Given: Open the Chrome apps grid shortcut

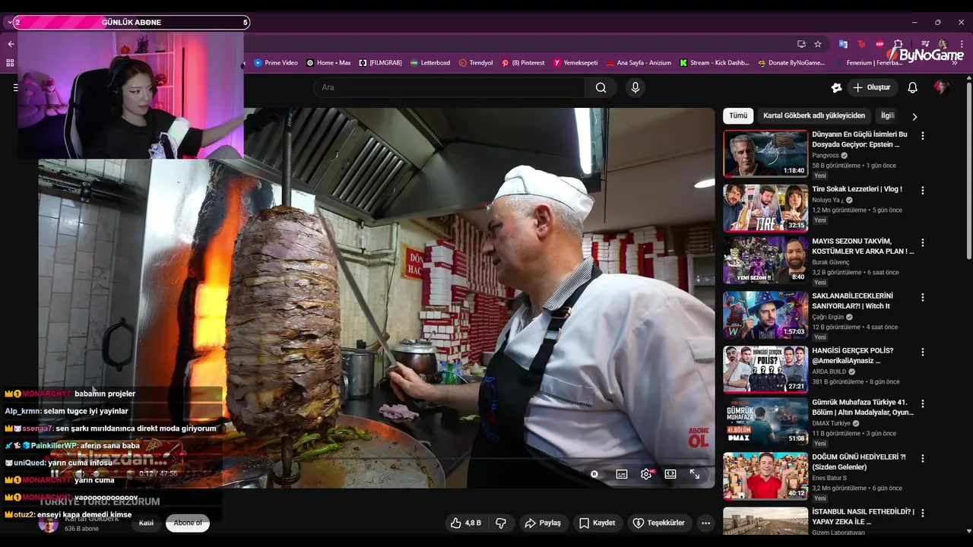Looking at the screenshot, I should coord(10,63).
